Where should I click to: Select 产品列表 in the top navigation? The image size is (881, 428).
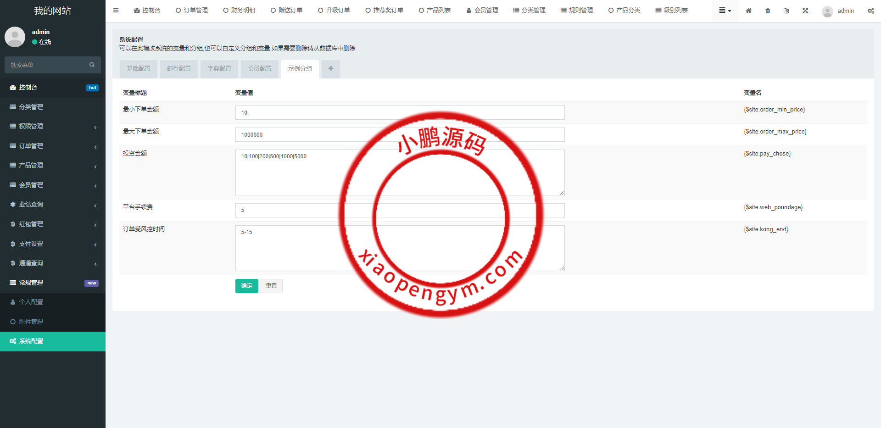pyautogui.click(x=434, y=10)
